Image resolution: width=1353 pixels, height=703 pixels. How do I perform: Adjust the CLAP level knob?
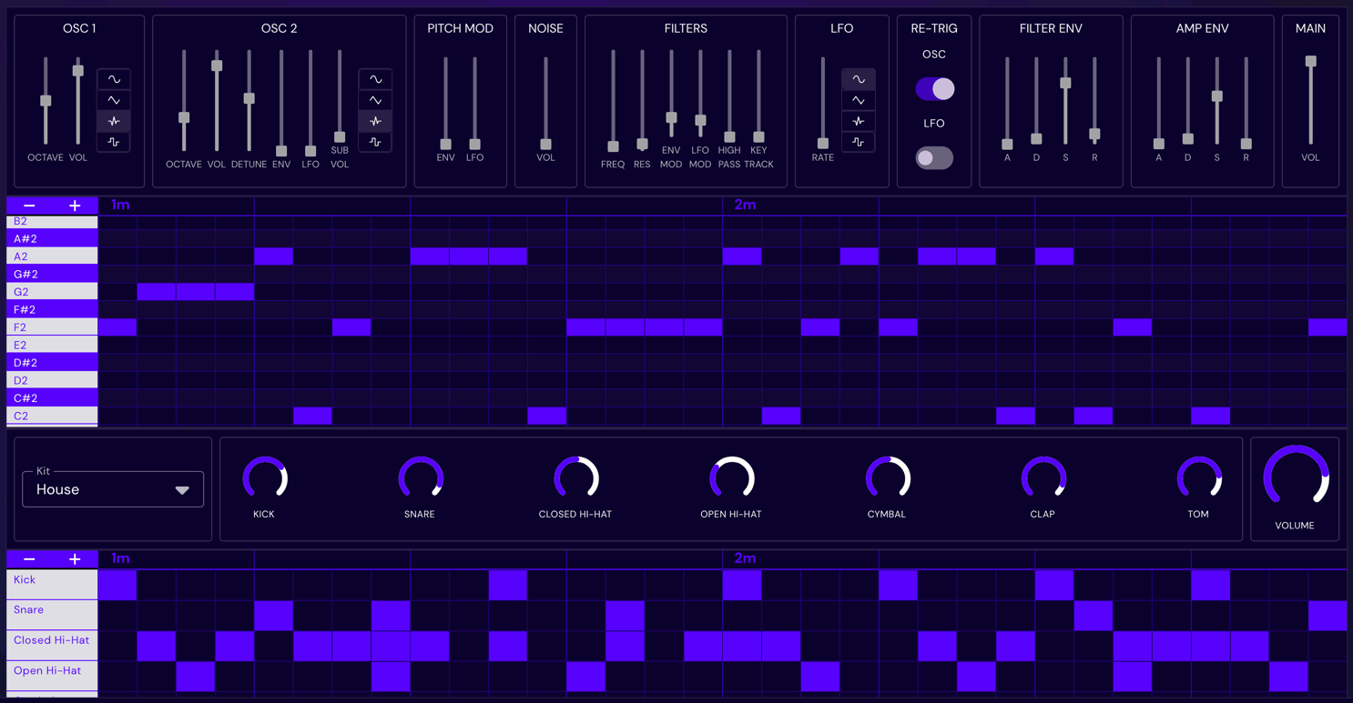pos(1043,478)
